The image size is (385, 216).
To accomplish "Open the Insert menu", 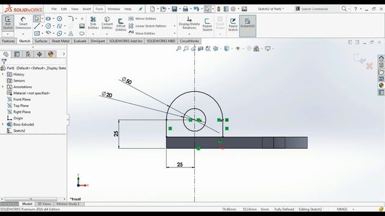I will pyautogui.click(x=87, y=9).
